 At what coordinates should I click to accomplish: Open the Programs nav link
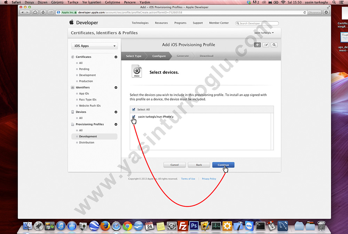(180, 23)
